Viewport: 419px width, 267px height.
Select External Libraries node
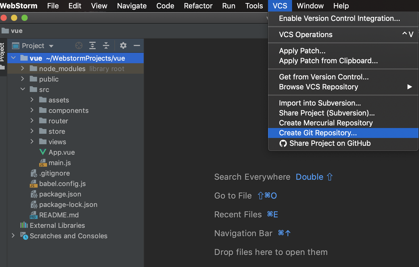pyautogui.click(x=57, y=225)
